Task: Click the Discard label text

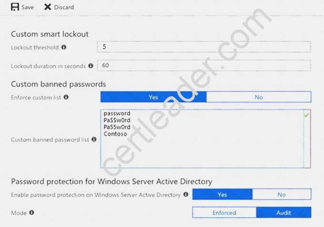Action: point(64,7)
